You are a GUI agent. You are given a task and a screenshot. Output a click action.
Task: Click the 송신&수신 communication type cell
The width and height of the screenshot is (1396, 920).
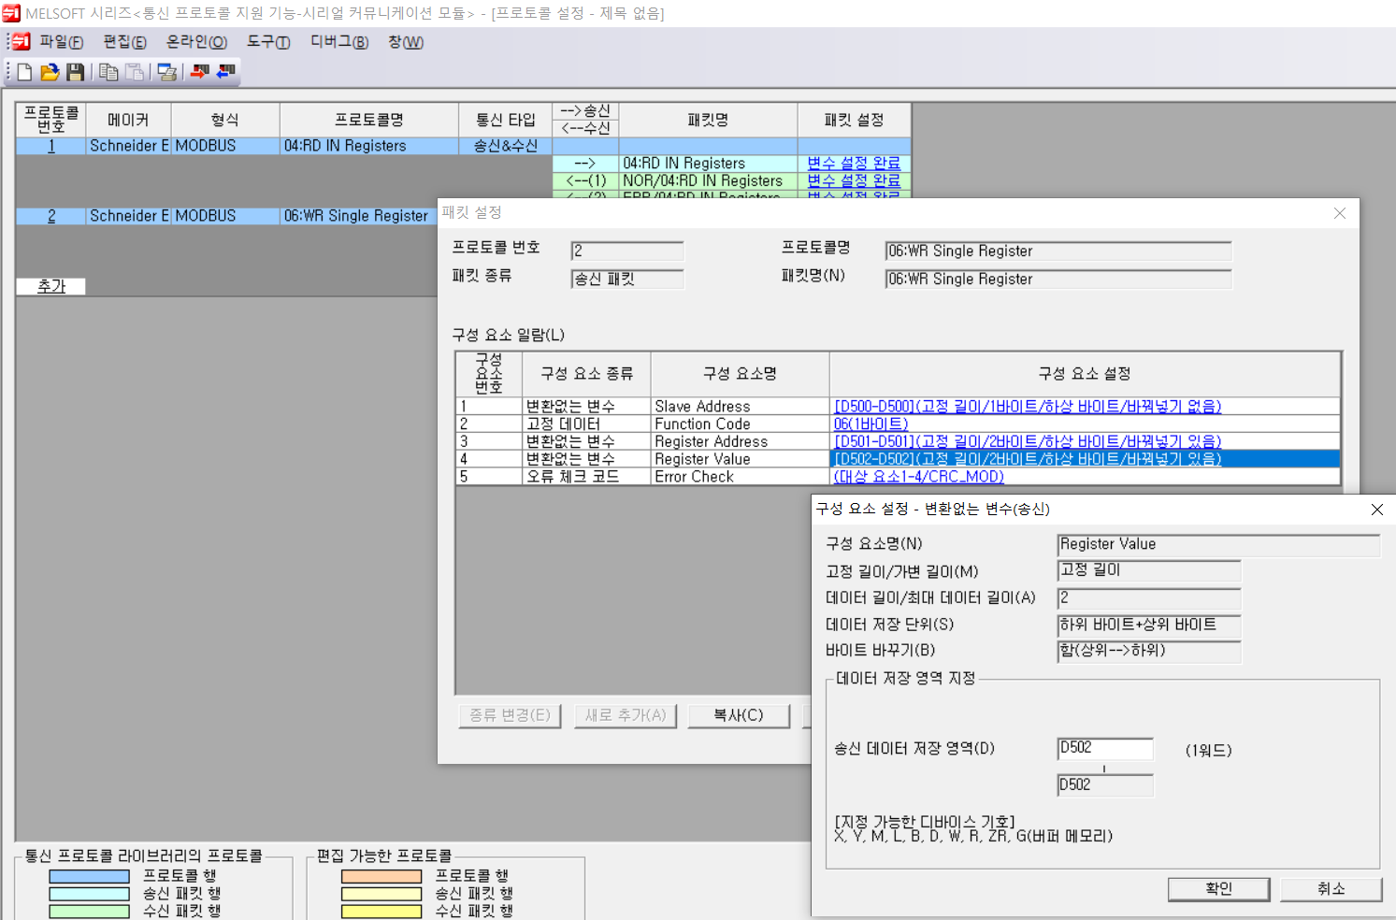click(505, 146)
